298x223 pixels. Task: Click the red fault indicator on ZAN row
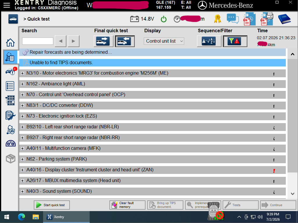pos(274,171)
